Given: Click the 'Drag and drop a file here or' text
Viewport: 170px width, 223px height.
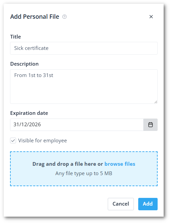Looking at the screenshot, I should click(x=68, y=164).
